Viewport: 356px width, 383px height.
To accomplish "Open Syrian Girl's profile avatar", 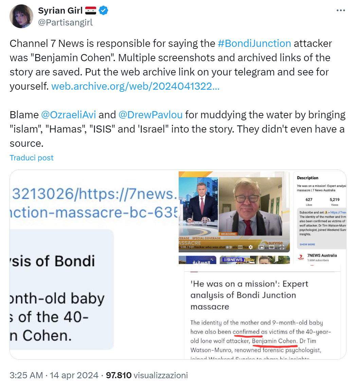I will pos(22,16).
